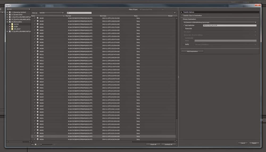
Task: Click the clip icon of 00220
Action: pos(38,85)
